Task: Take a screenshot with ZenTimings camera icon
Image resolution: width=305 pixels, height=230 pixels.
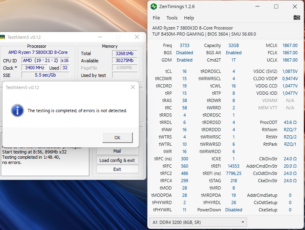Action: pos(296,17)
